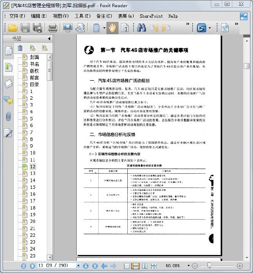Open the Comments panel sidebar icon

click(8, 100)
